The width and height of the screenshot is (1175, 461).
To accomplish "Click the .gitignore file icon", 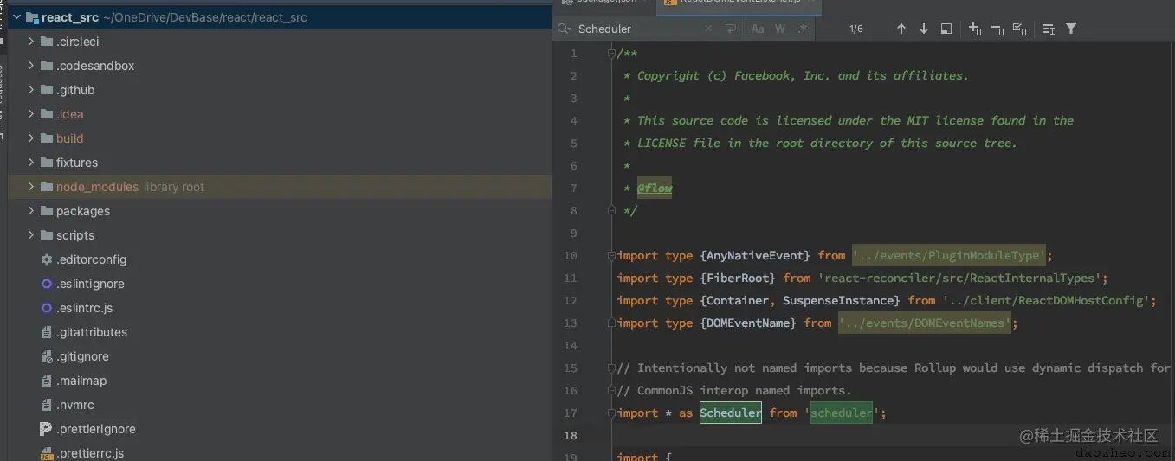I will [47, 356].
